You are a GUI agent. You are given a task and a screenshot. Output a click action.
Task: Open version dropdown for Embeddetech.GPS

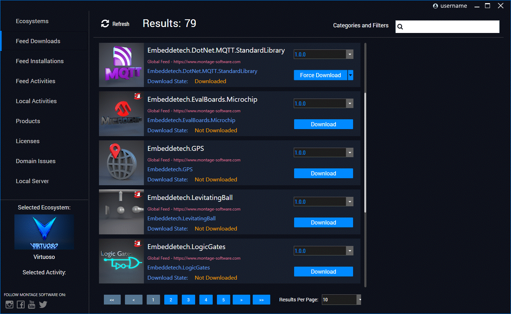[350, 153]
